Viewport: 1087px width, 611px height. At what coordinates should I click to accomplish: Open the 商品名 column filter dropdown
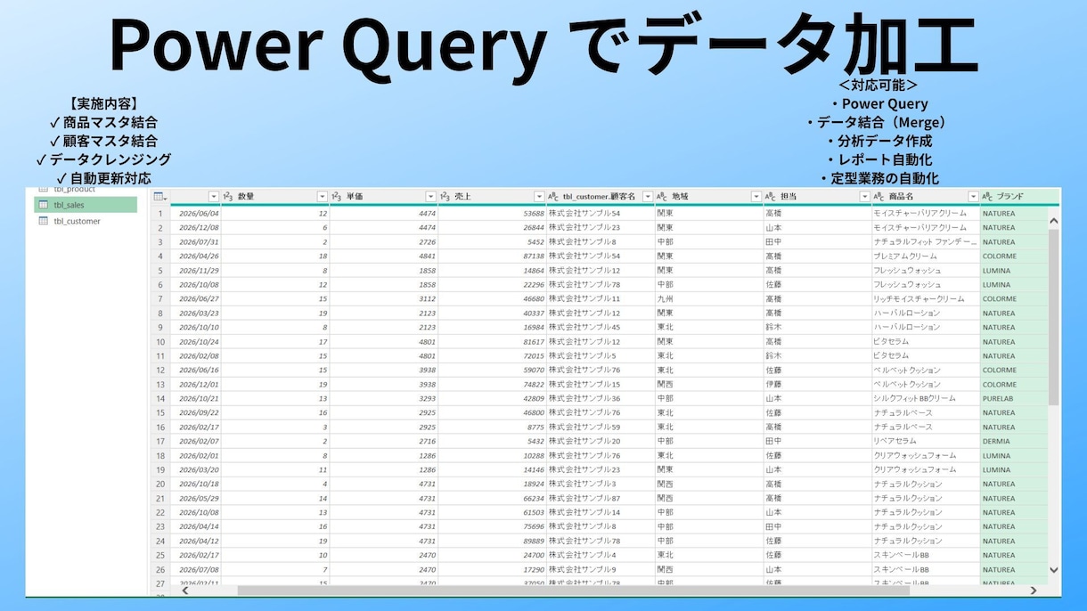974,196
